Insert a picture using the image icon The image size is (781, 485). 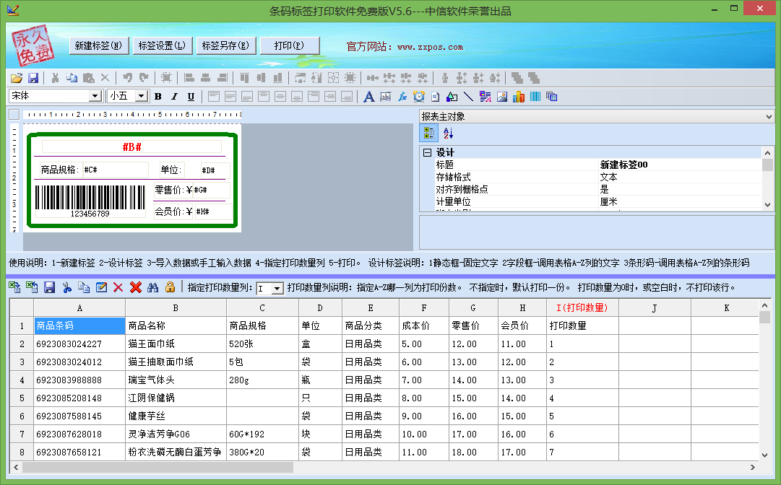point(501,97)
